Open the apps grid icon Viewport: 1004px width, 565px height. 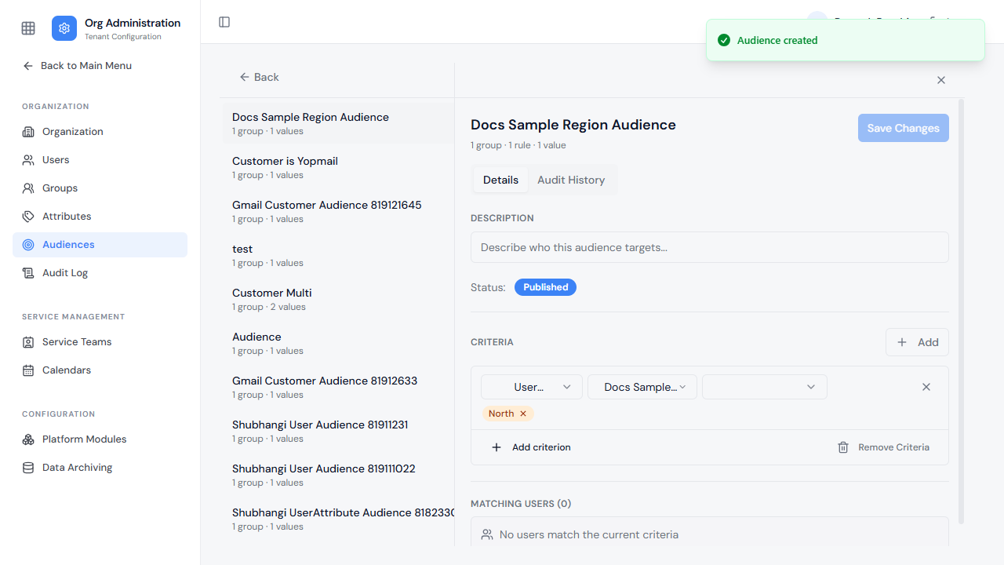pyautogui.click(x=28, y=28)
